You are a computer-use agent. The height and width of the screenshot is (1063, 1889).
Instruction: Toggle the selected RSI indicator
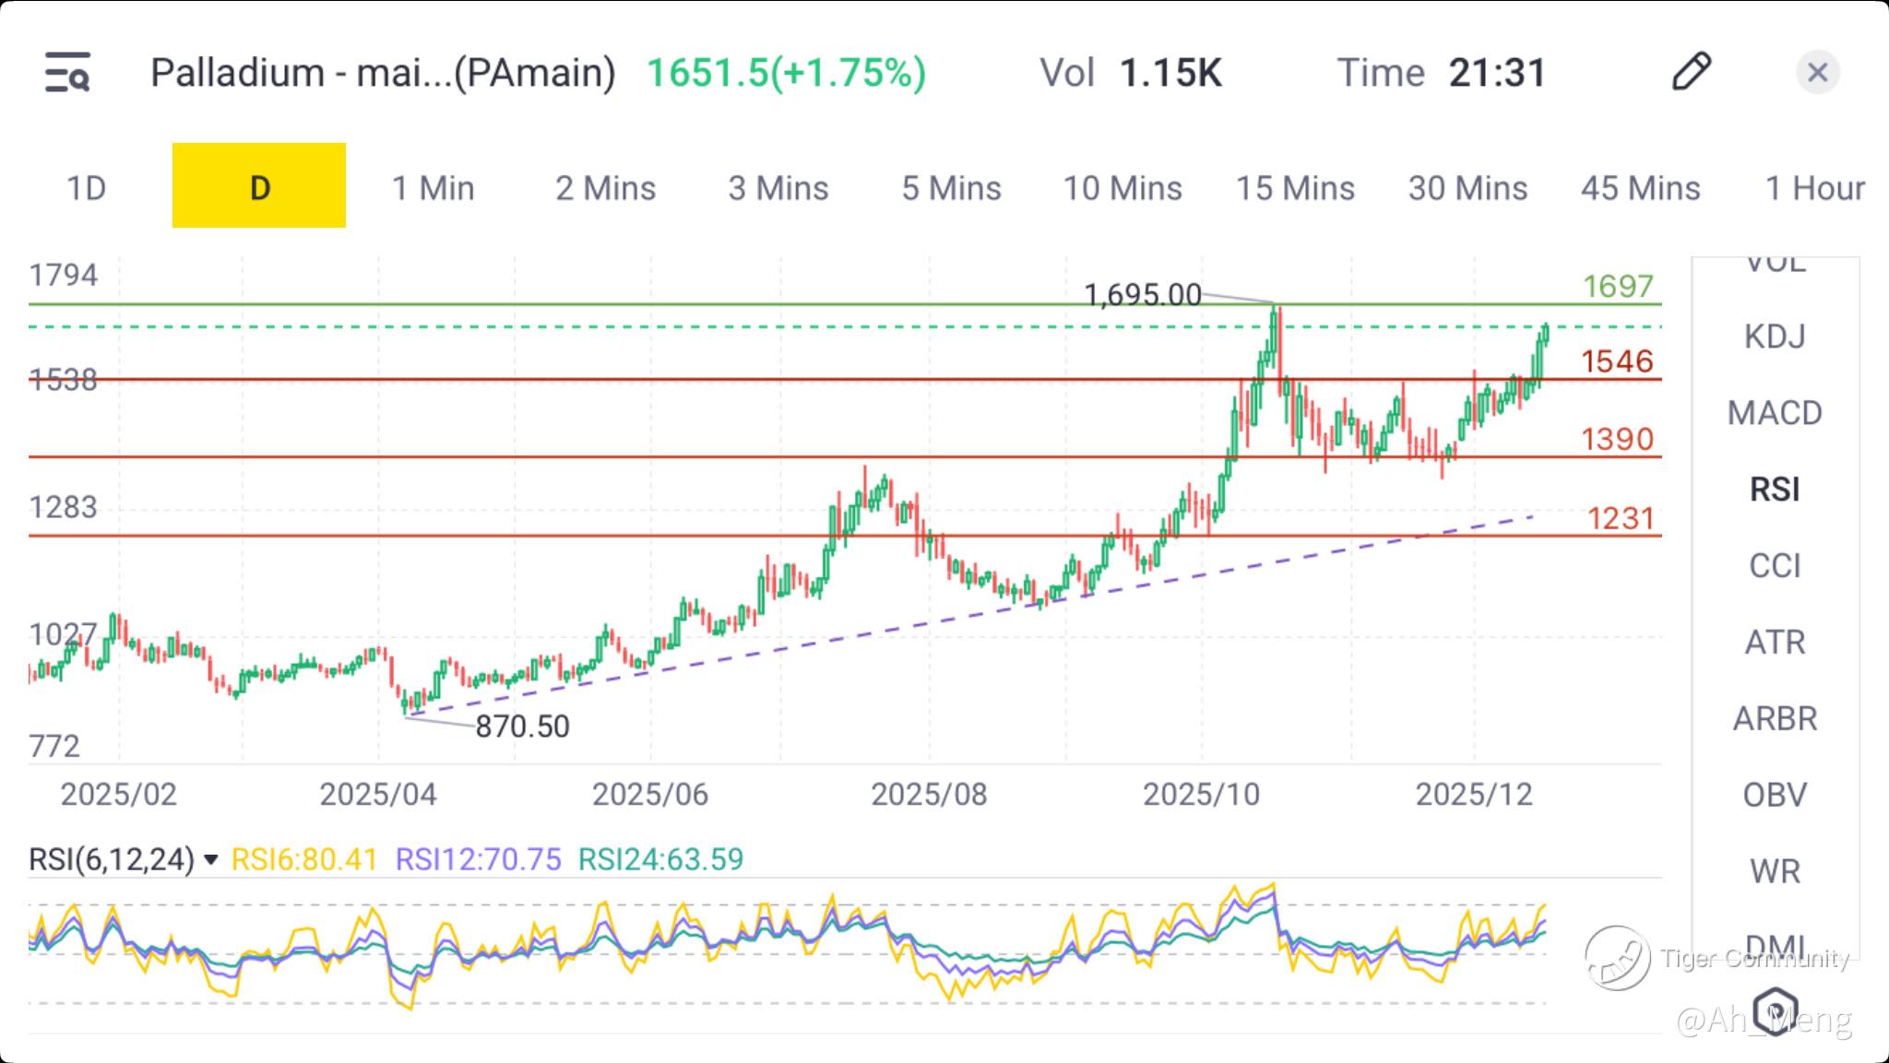[x=1774, y=490]
